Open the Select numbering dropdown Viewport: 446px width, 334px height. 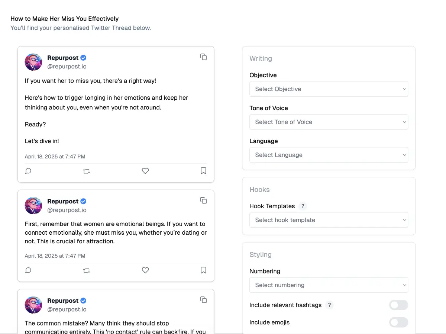[x=329, y=285]
